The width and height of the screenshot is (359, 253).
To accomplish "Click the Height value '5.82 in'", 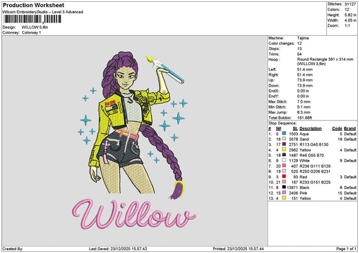I will (x=350, y=15).
